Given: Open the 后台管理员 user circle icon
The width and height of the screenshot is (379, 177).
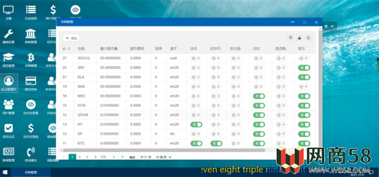Looking at the screenshot, I should coord(9,83).
